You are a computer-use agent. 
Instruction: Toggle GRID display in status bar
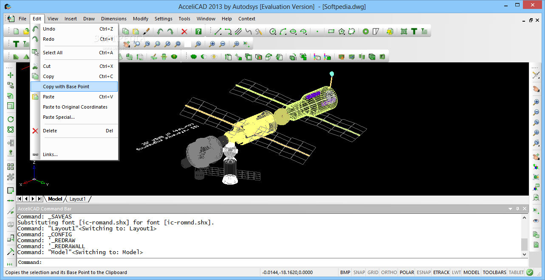tap(373, 272)
